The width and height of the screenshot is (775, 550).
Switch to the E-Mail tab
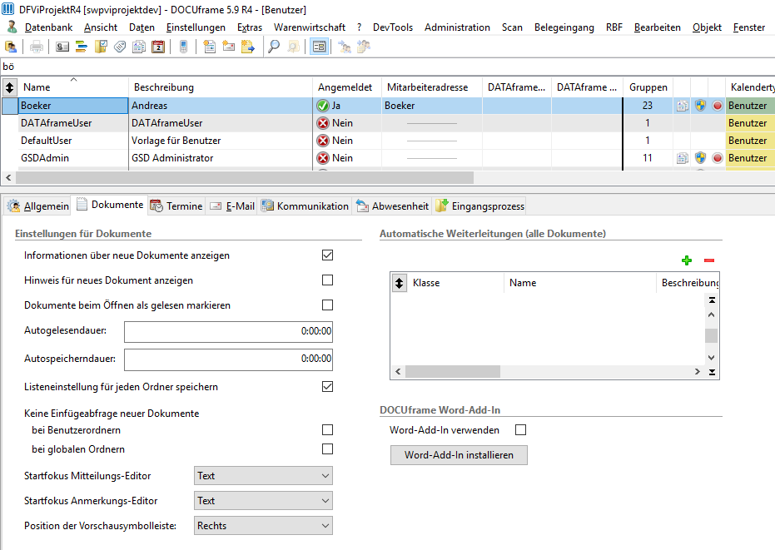point(231,206)
